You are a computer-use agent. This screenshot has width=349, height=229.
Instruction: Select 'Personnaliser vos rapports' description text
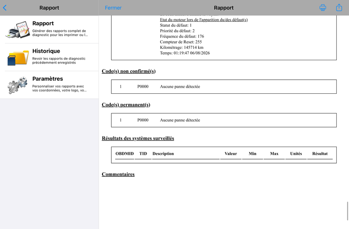[59, 89]
